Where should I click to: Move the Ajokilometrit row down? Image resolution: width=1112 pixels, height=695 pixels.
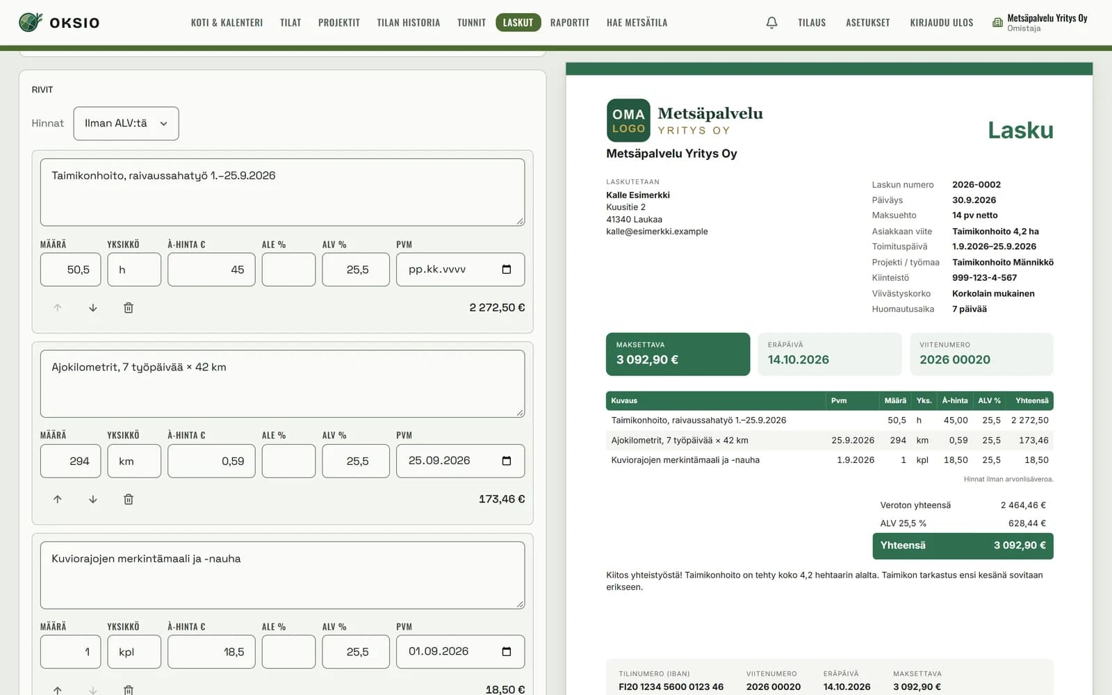click(x=93, y=499)
